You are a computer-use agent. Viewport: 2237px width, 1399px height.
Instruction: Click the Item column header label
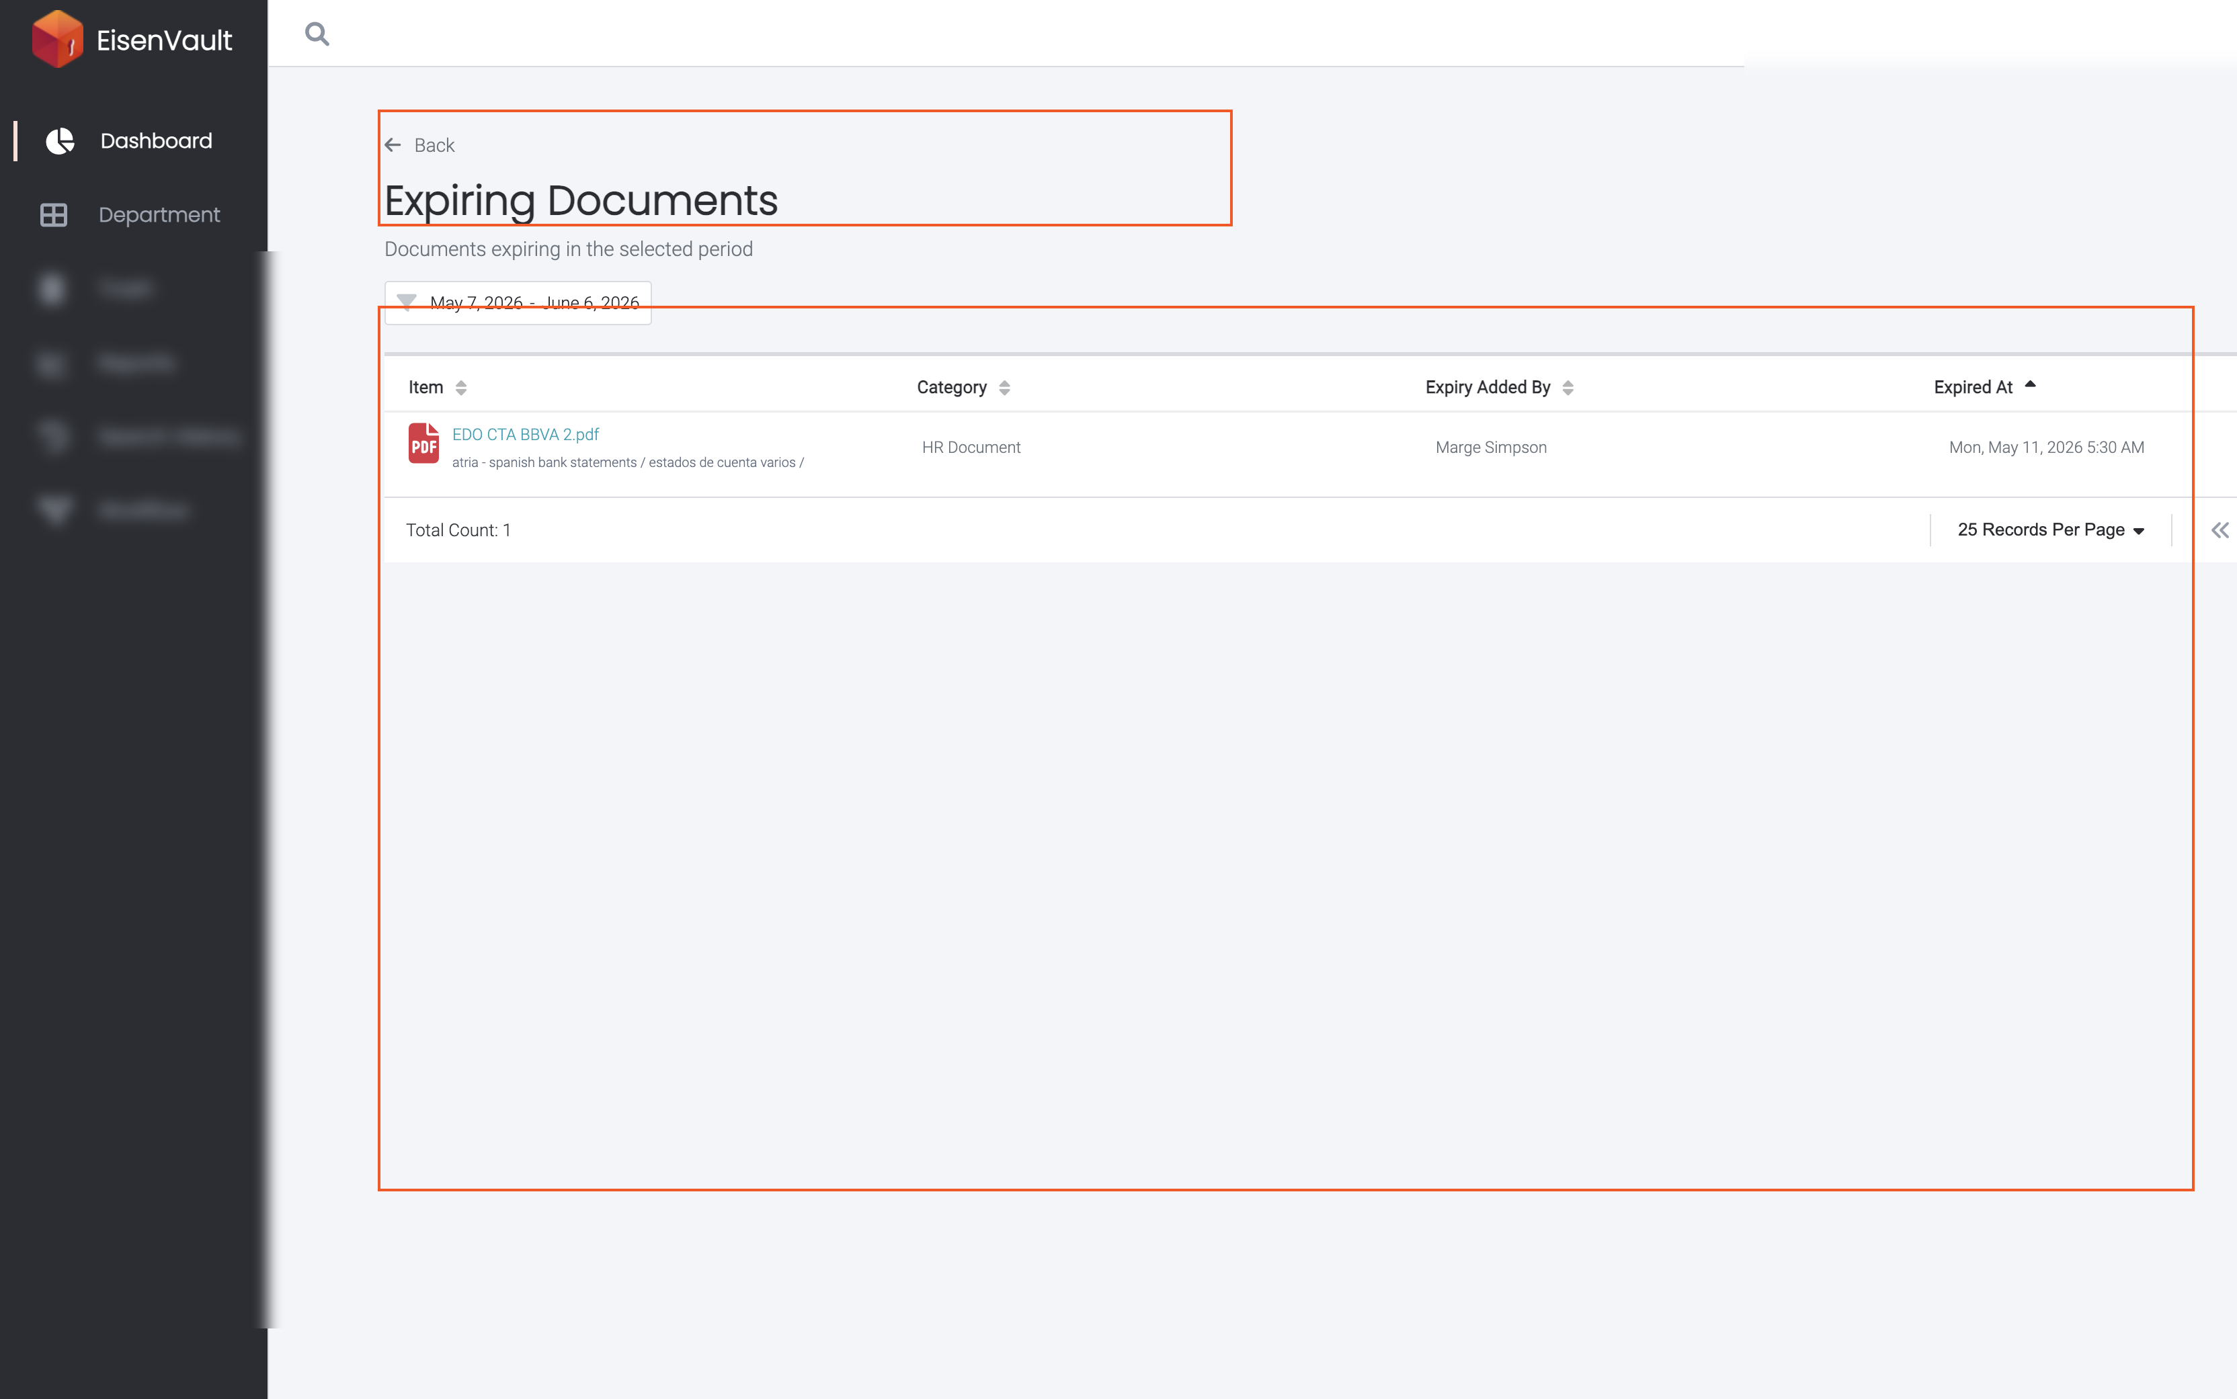pyautogui.click(x=425, y=388)
